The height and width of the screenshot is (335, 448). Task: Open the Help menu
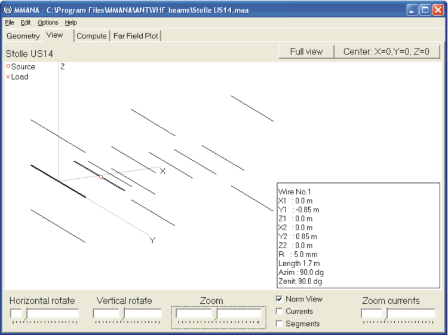point(70,23)
